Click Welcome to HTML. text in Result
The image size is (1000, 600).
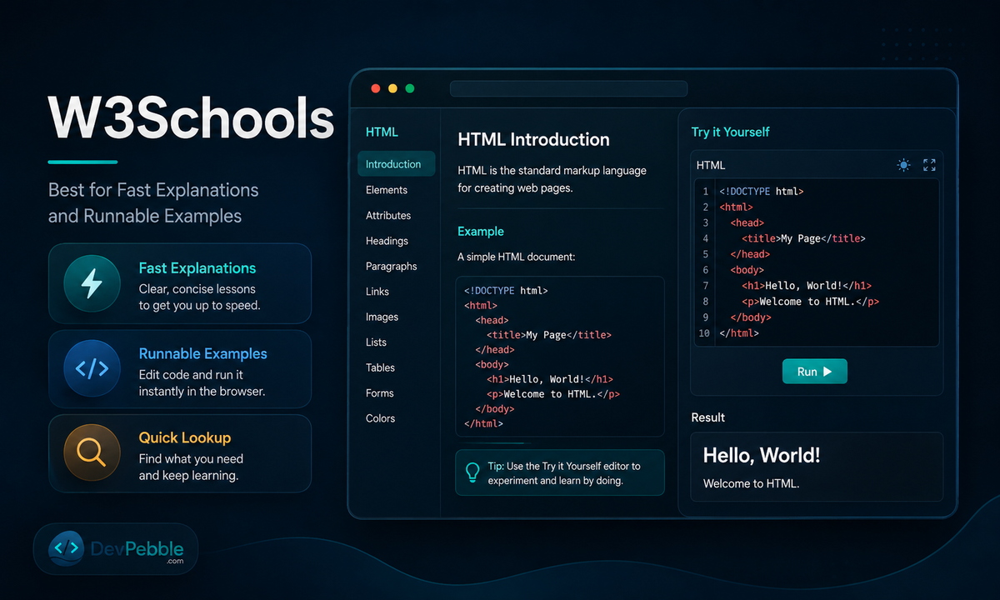[x=752, y=483]
